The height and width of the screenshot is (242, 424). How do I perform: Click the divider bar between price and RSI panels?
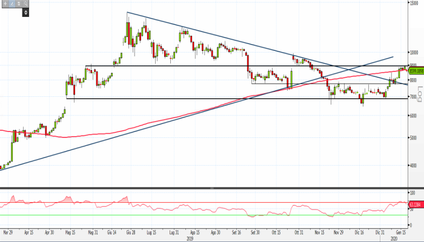(x=204, y=188)
